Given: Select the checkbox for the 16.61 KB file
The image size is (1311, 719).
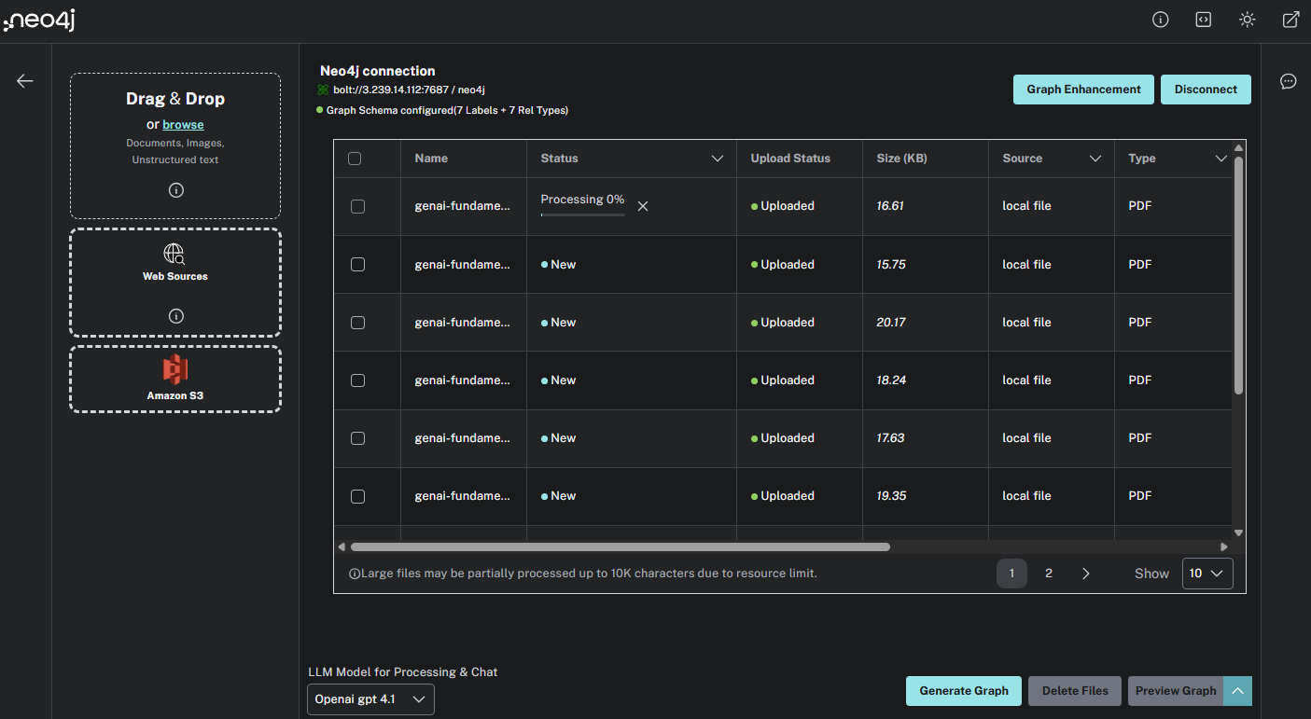Looking at the screenshot, I should pos(357,206).
